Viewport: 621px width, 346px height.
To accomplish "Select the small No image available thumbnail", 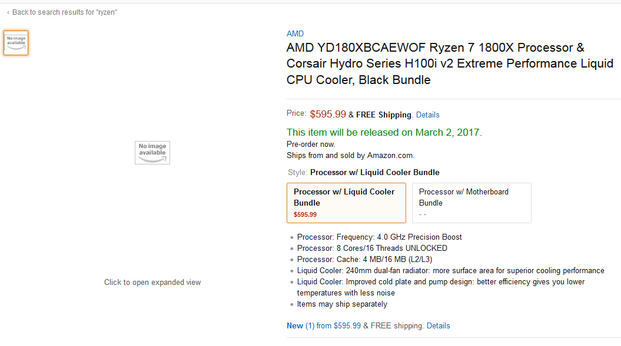I will (16, 43).
